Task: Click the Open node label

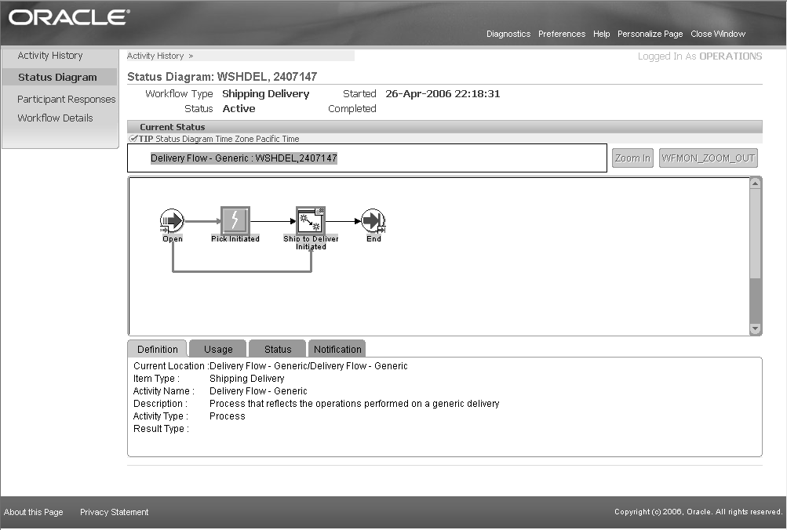Action: click(172, 238)
